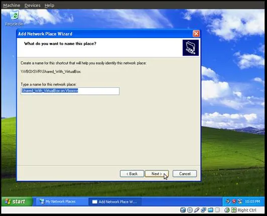This screenshot has height=216, width=267.
Task: Click the USB devices status icon
Action: coord(197,210)
